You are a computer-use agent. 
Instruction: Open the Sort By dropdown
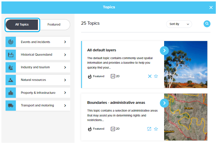(179, 24)
